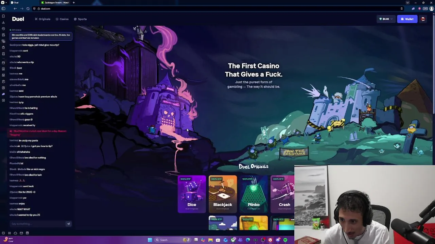The width and height of the screenshot is (435, 244).
Task: Open the browser profile avatar
Action: 431,8
